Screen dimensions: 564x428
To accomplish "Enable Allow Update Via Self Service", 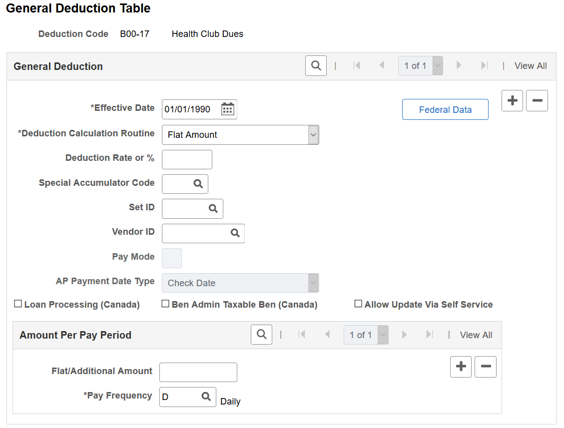I will tap(358, 303).
